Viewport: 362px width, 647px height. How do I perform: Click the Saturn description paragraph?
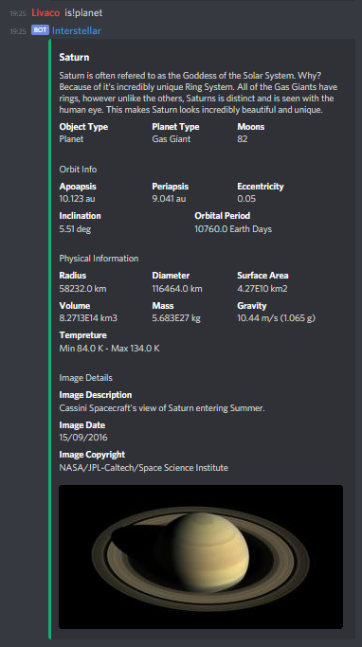(198, 93)
